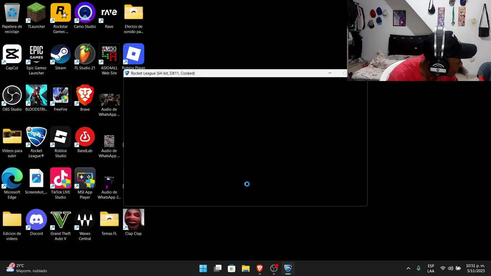Select the Rave desktop shortcut
The height and width of the screenshot is (276, 491).
[x=109, y=16]
